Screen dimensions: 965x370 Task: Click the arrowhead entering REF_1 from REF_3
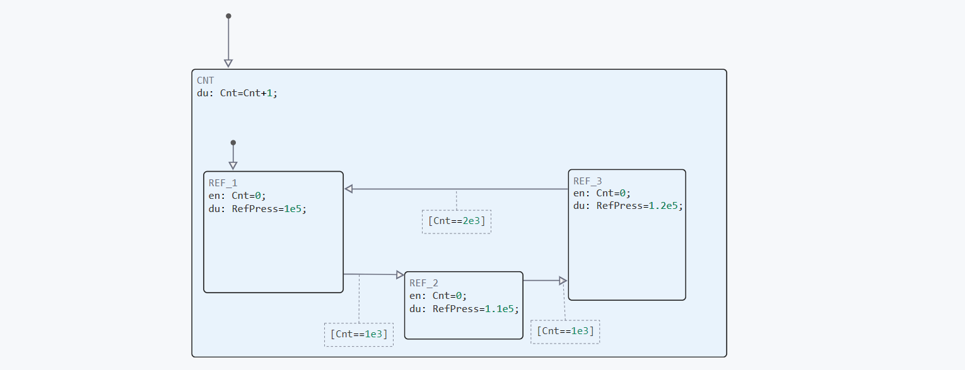[x=349, y=189]
